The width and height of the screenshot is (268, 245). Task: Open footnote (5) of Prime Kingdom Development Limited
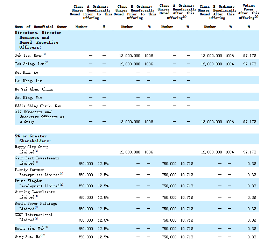[x=62, y=185]
